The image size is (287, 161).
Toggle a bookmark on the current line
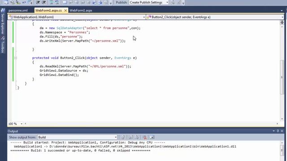[x=65, y=2]
